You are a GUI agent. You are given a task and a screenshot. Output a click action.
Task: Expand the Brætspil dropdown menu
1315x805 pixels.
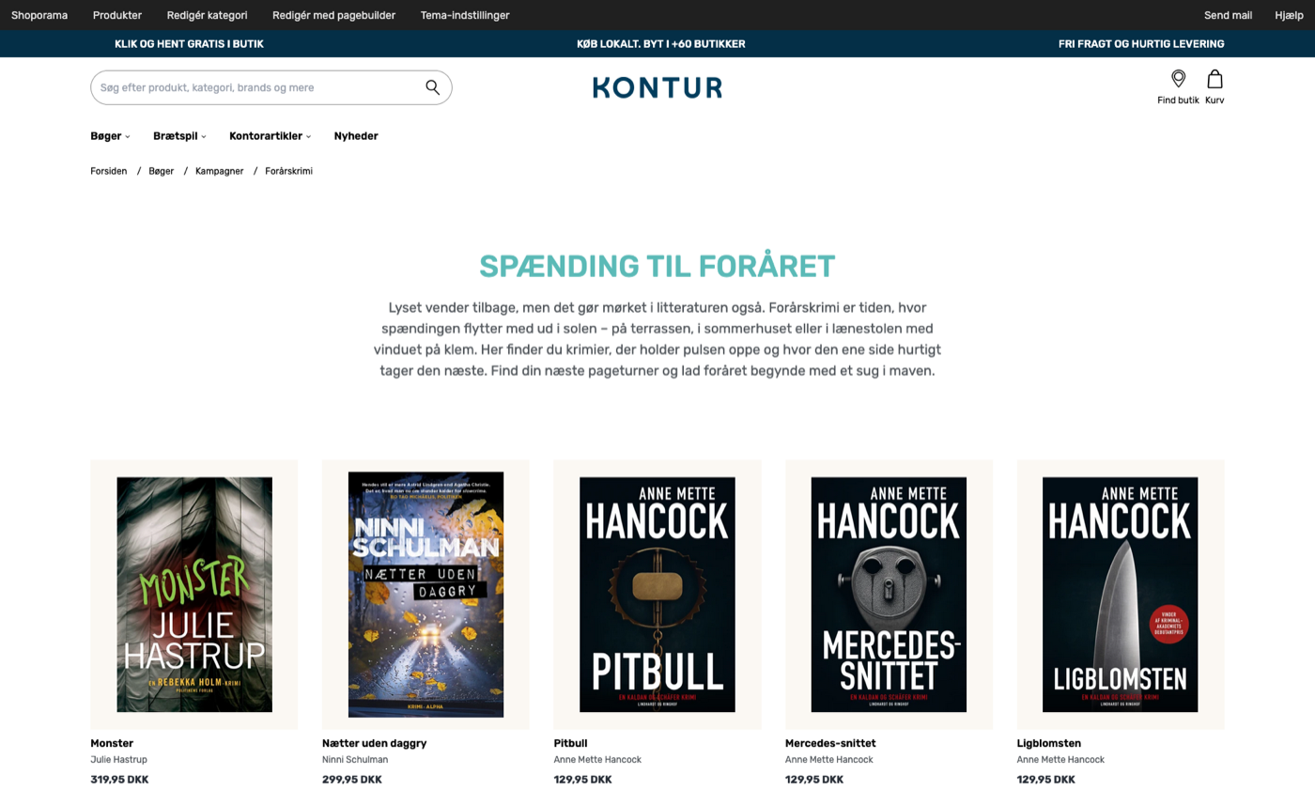pyautogui.click(x=179, y=136)
